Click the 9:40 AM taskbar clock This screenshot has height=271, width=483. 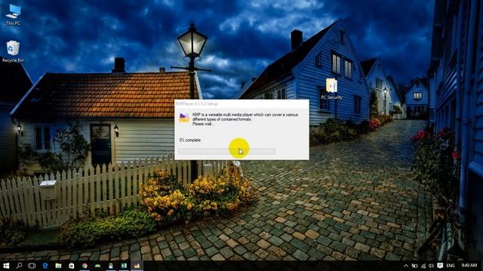[x=469, y=265]
